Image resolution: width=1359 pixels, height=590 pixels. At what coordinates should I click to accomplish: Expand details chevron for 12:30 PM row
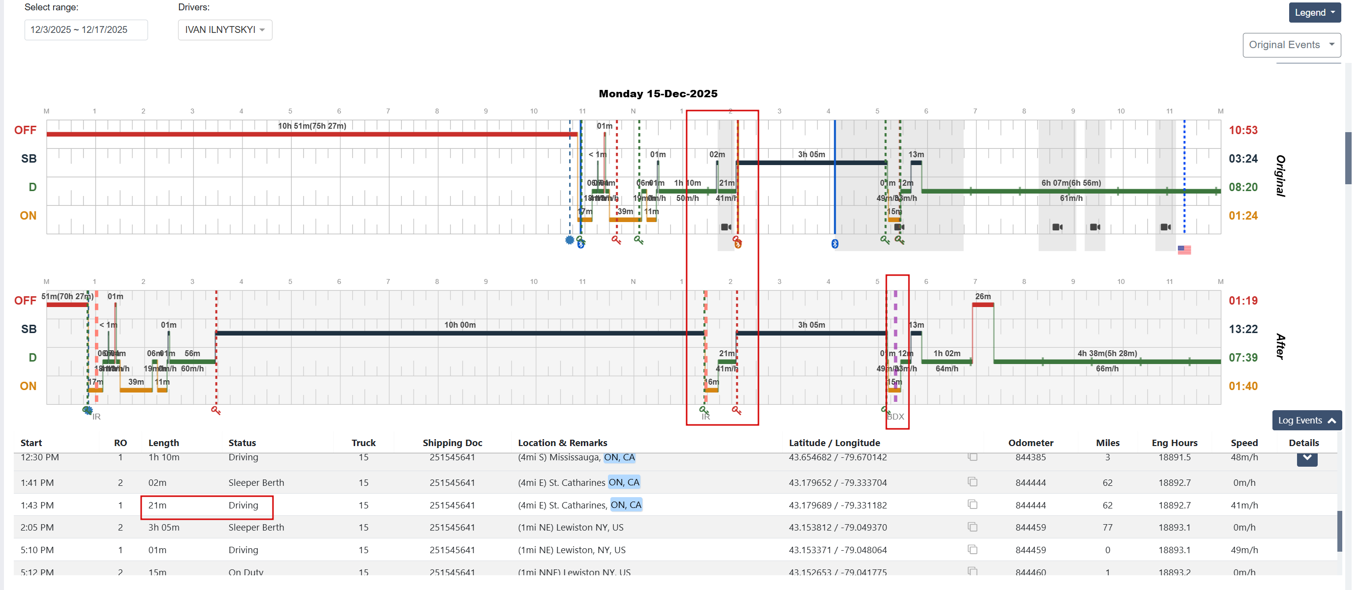pos(1306,458)
